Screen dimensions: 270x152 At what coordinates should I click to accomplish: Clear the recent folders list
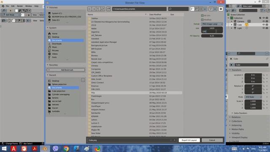tap(83, 80)
